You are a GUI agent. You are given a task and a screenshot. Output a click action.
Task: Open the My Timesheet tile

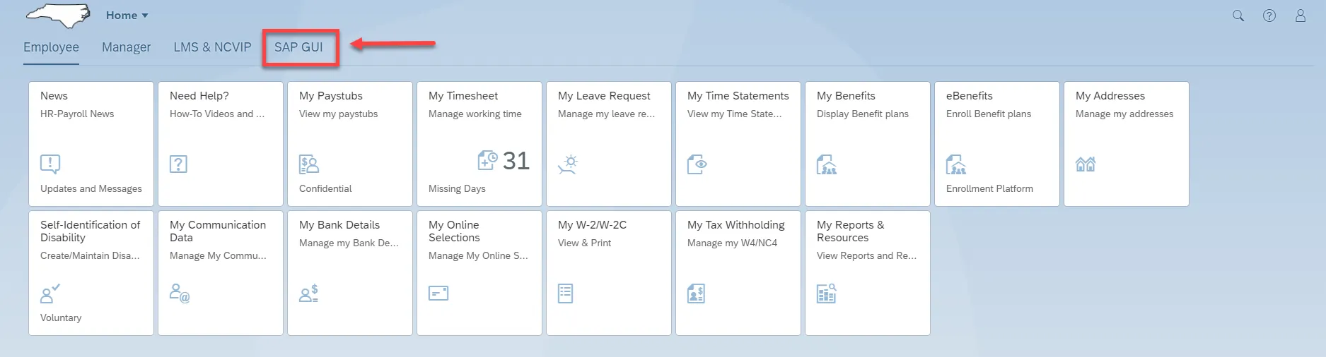[x=479, y=144]
